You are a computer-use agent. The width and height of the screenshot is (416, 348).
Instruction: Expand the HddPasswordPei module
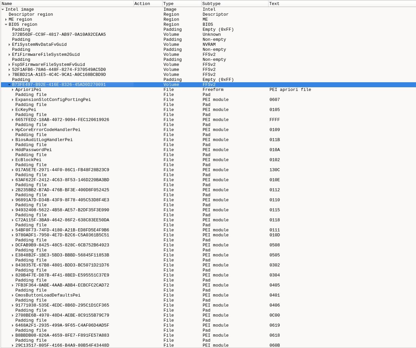(x=13, y=150)
